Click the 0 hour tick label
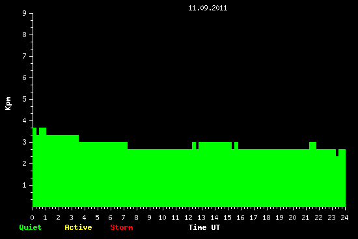The width and height of the screenshot is (358, 239). coord(32,218)
